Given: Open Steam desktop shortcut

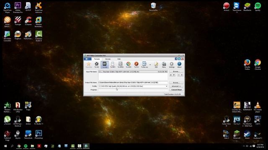Looking at the screenshot, I should [247, 135].
